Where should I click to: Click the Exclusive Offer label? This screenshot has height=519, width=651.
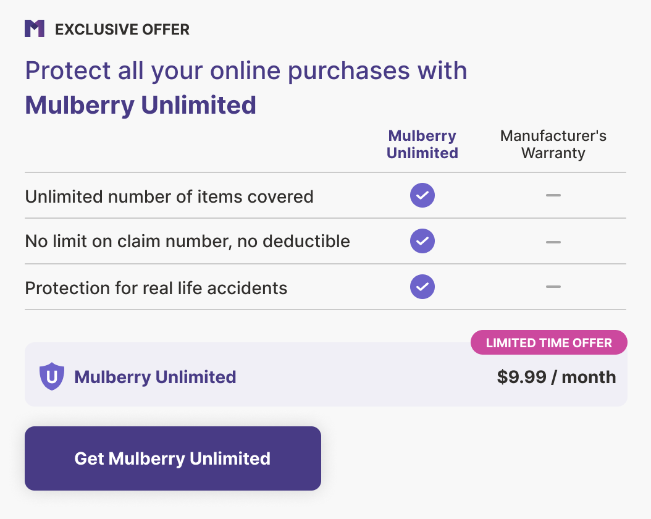[122, 29]
